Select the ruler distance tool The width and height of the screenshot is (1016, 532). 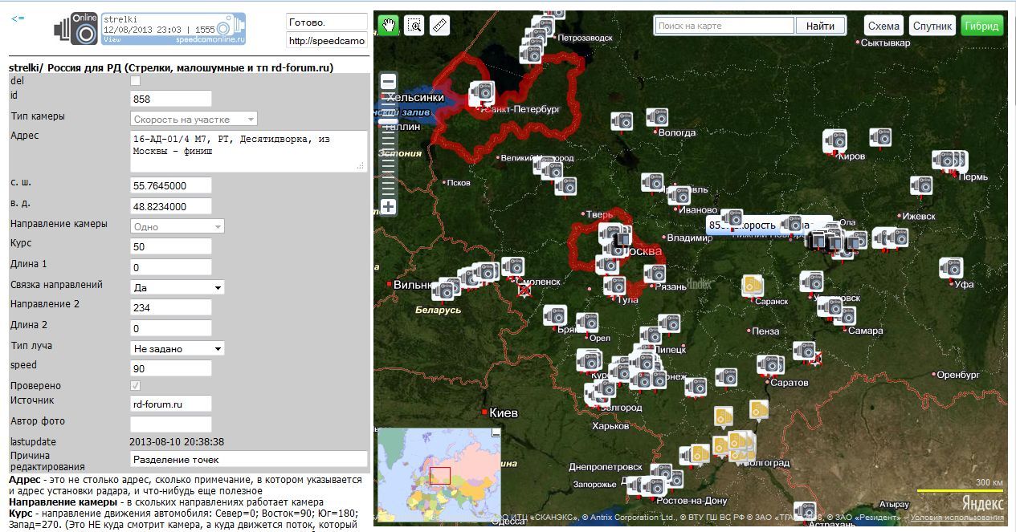(439, 26)
